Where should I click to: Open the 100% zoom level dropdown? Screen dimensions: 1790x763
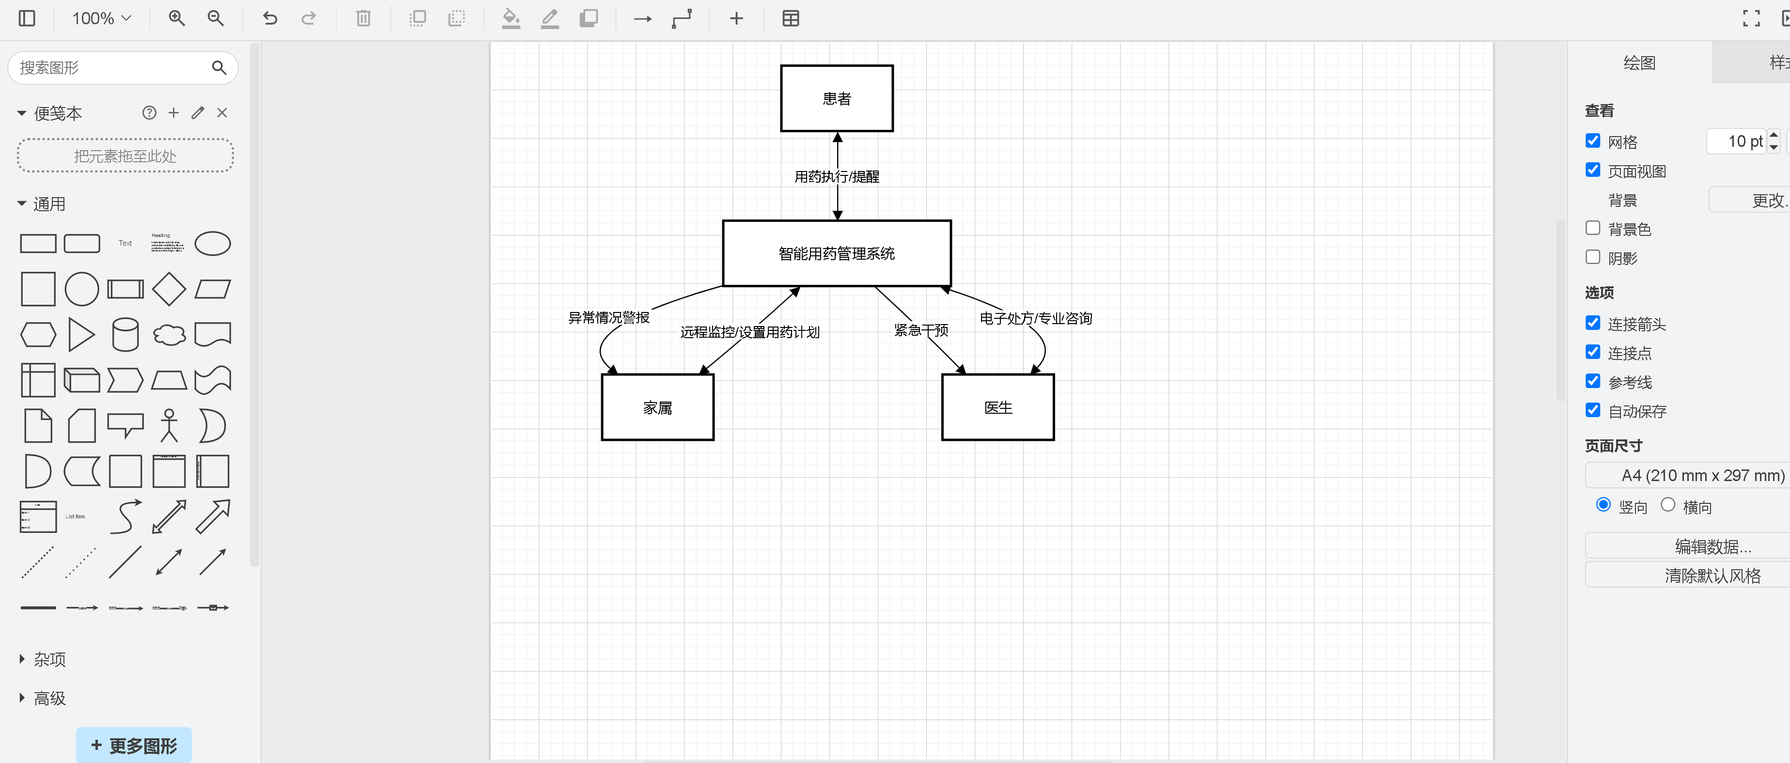[101, 19]
